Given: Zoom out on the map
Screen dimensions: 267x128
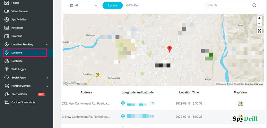Looking at the screenshot, I should coord(259,24).
